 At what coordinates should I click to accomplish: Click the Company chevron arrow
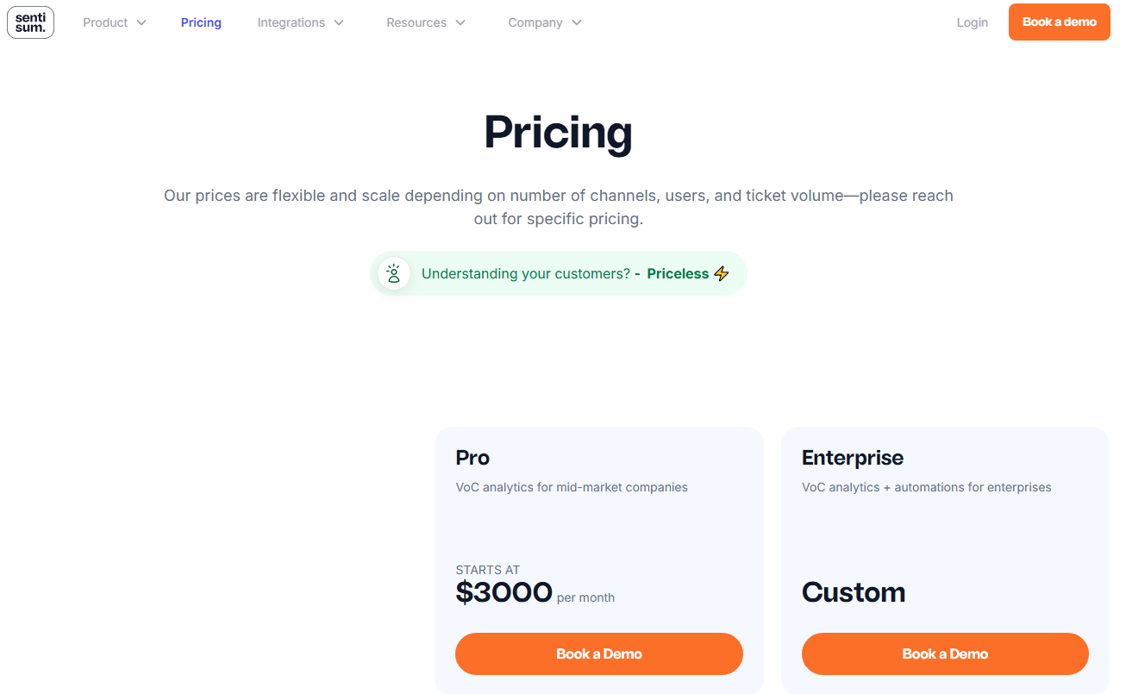point(576,22)
